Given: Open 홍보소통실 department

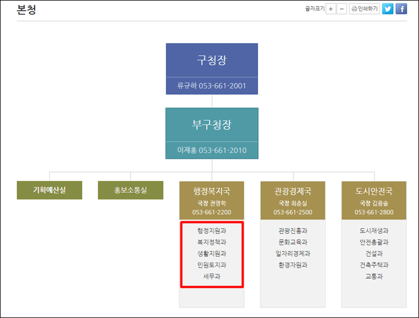Looking at the screenshot, I should (130, 190).
